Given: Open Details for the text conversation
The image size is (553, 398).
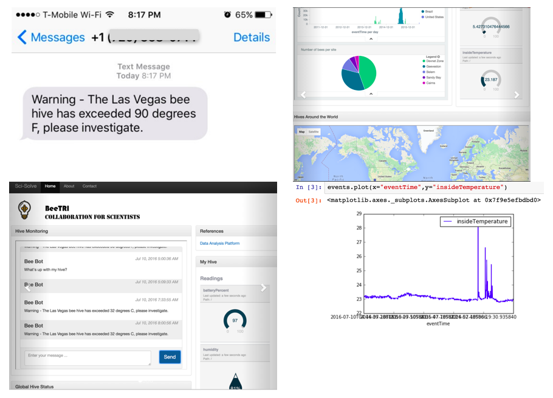Looking at the screenshot, I should point(252,37).
